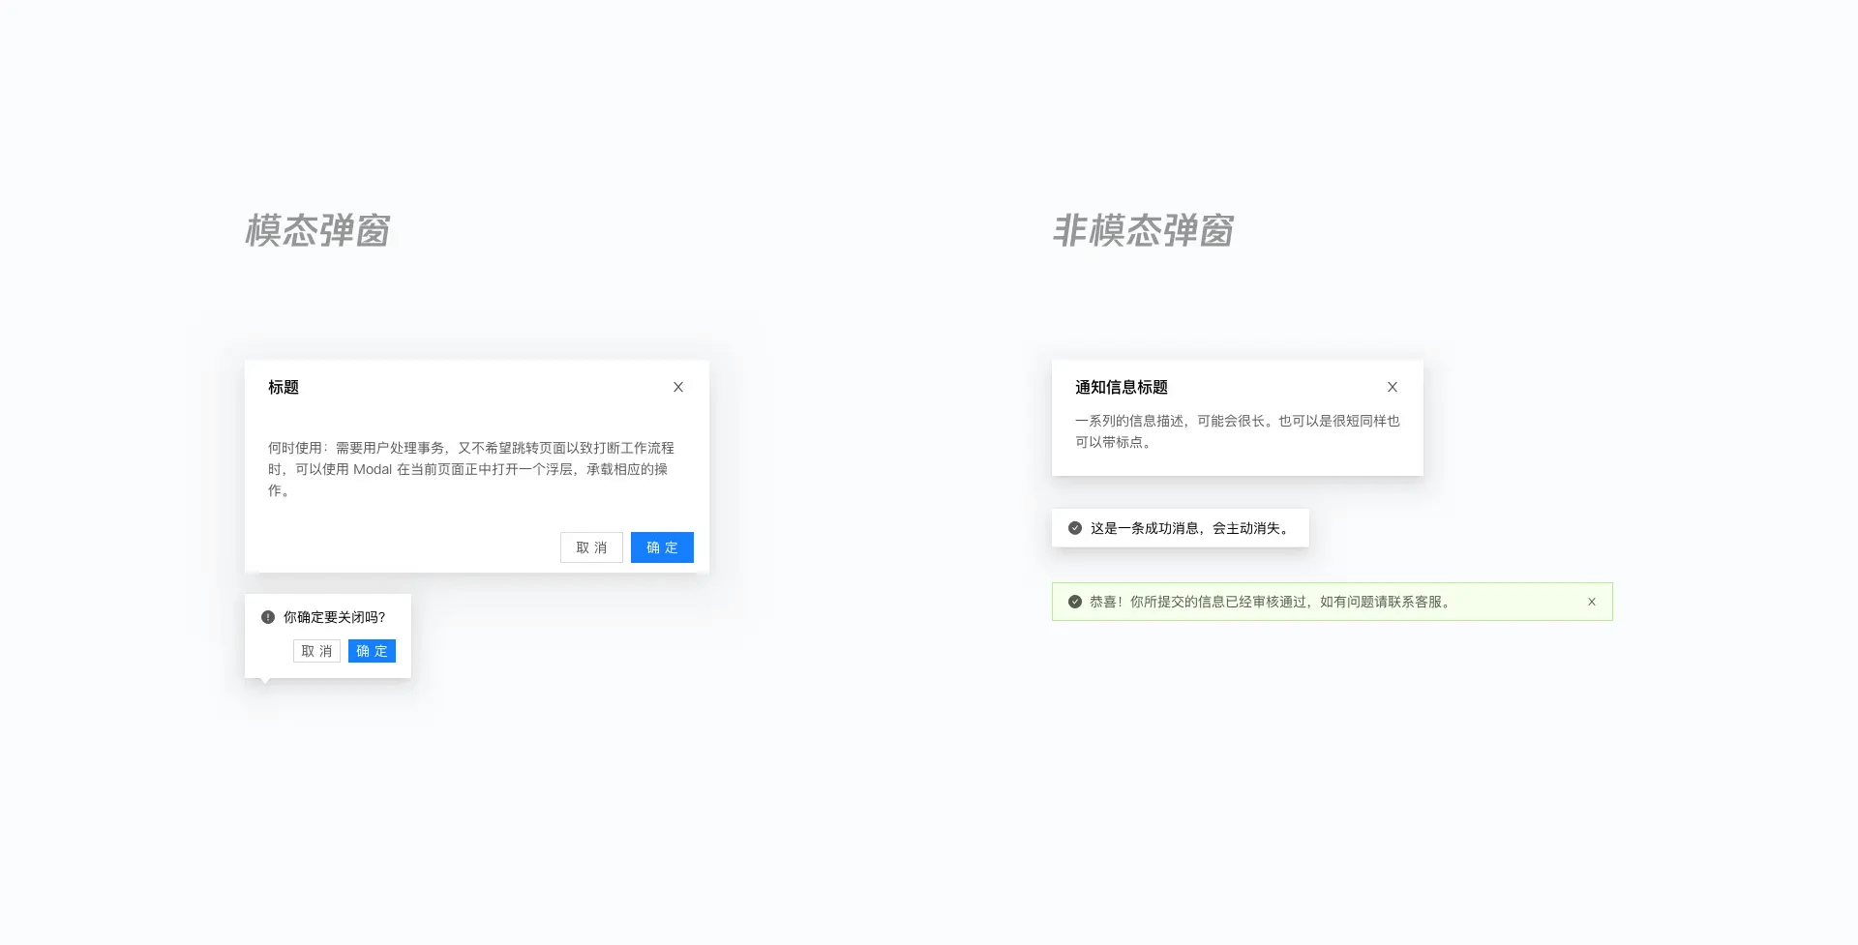Viewport: 1858px width, 945px height.
Task: Click the notification description 一系列的信息描述
Action: 1238,431
